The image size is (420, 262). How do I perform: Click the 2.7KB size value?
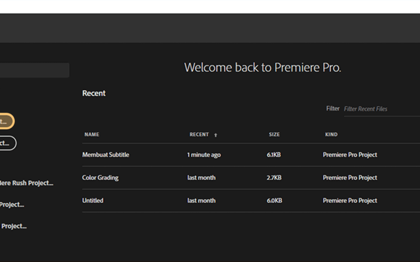[x=274, y=178]
